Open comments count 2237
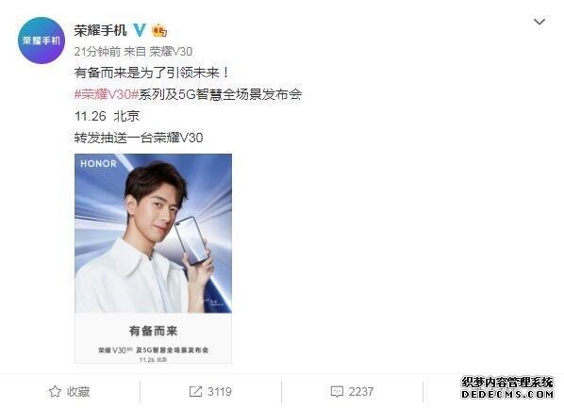The image size is (564, 408). [x=361, y=391]
